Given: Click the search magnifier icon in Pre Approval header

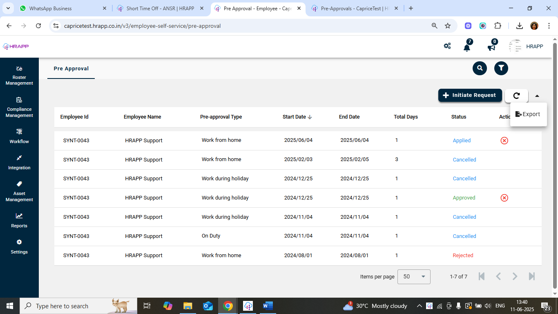Looking at the screenshot, I should (480, 68).
